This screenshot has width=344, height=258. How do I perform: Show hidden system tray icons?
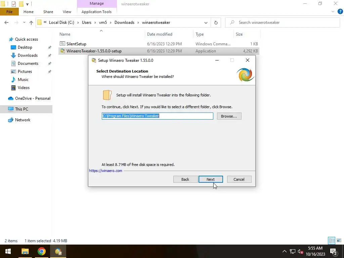pos(284,251)
